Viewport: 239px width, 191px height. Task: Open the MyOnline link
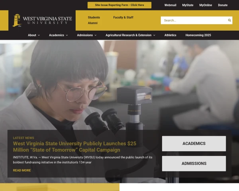(x=206, y=5)
